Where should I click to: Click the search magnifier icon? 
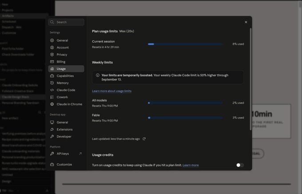point(52,22)
